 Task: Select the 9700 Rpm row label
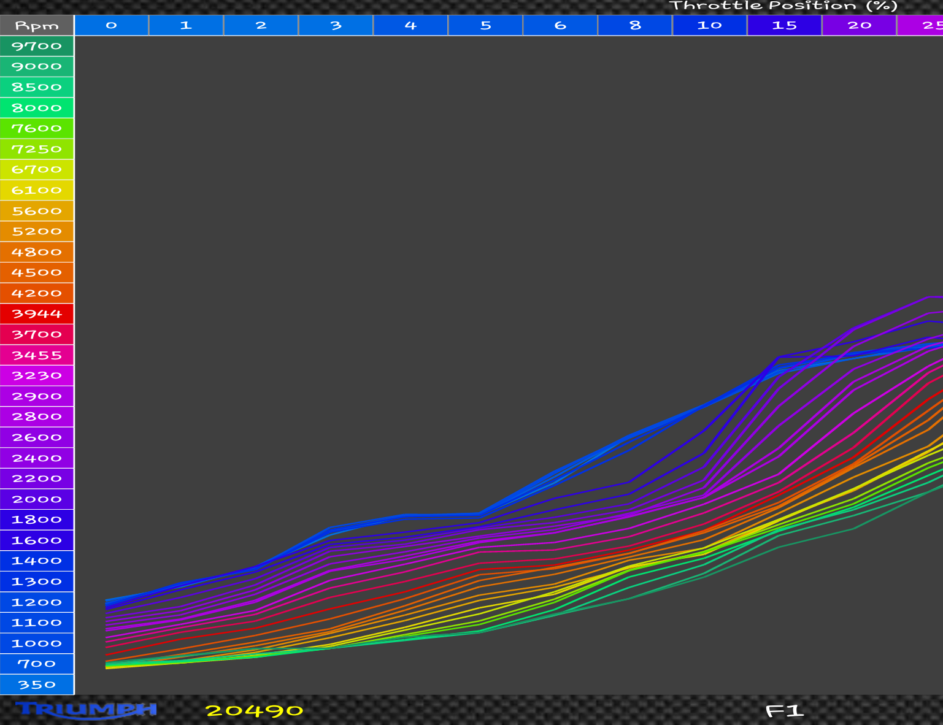pos(37,46)
